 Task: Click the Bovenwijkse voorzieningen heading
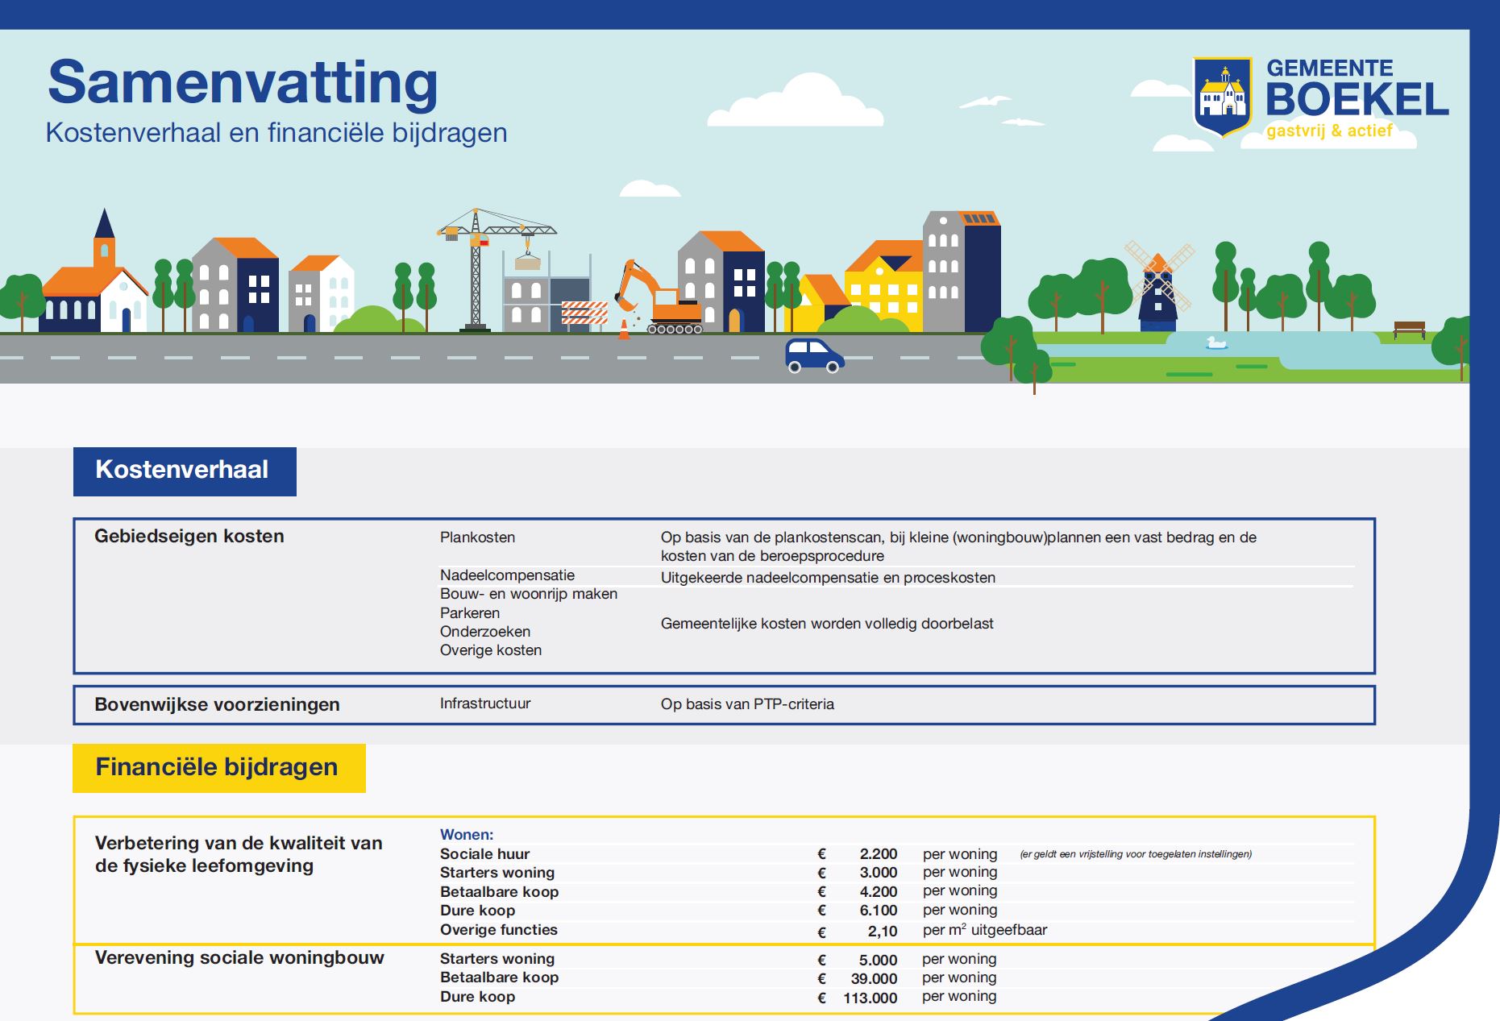(217, 704)
